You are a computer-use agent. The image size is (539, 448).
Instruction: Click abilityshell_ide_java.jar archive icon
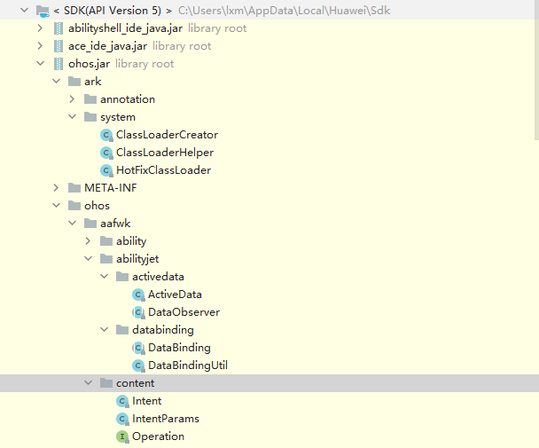[59, 28]
